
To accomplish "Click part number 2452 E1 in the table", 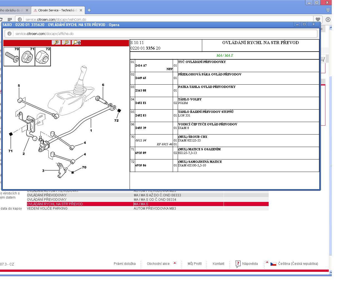I will [140, 103].
